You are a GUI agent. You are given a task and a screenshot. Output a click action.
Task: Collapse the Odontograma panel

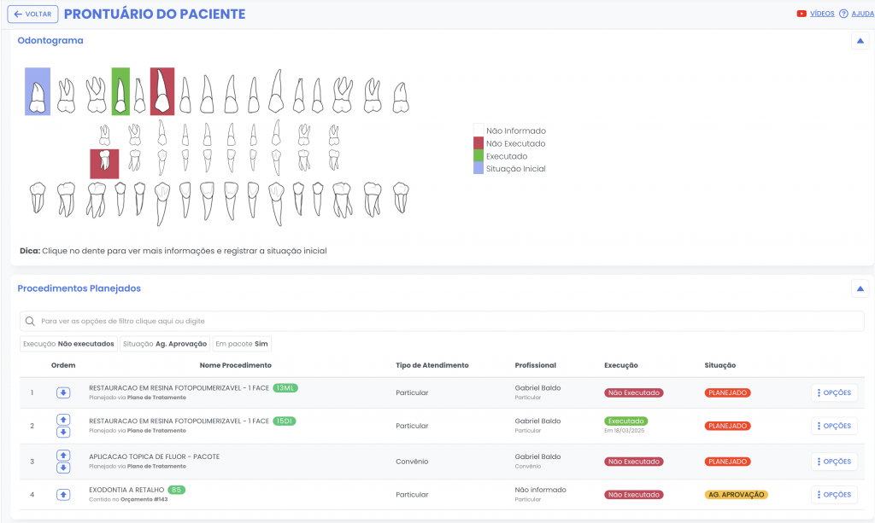(x=860, y=40)
